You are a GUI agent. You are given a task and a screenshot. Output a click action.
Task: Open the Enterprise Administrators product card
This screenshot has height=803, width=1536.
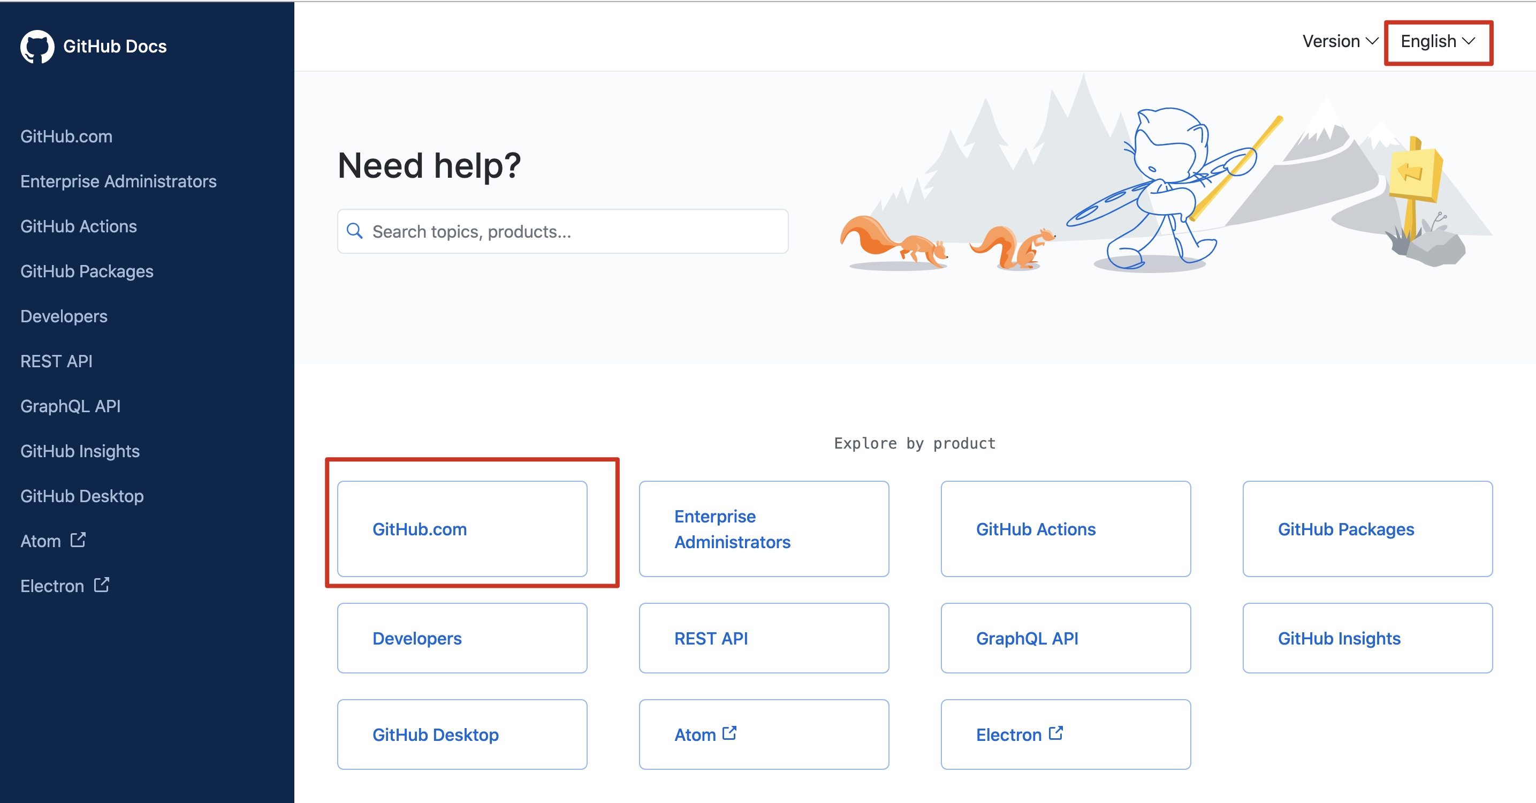pos(763,528)
